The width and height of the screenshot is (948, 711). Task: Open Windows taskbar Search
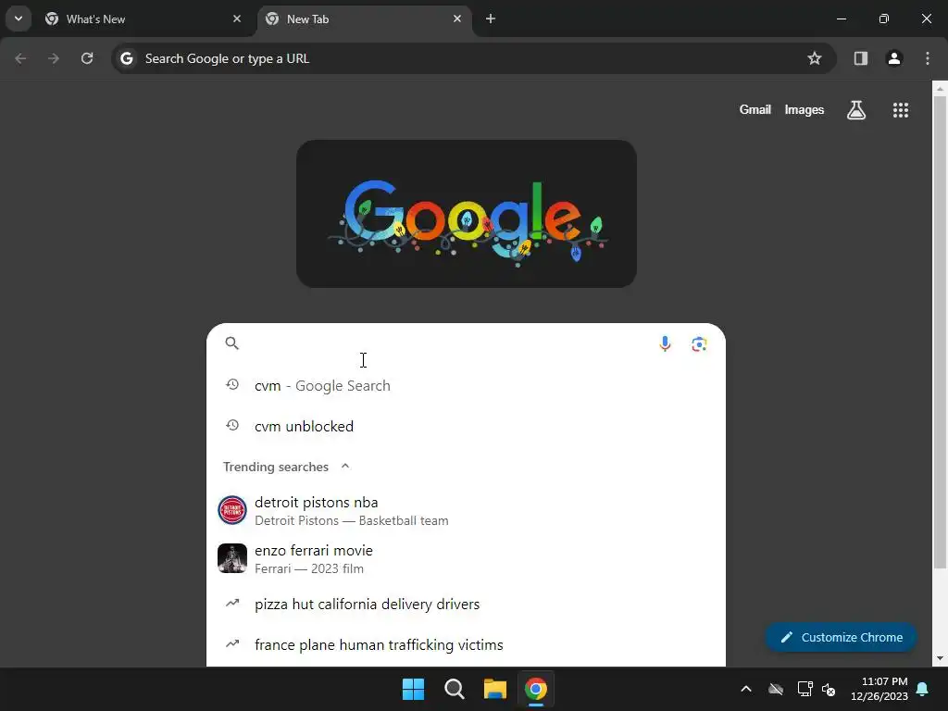(454, 689)
